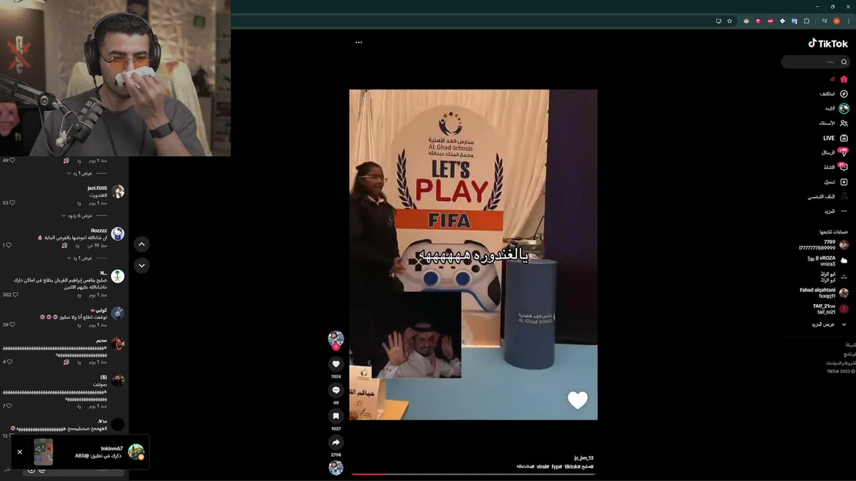
Task: Open browser extensions puzzle icon
Action: pyautogui.click(x=807, y=21)
